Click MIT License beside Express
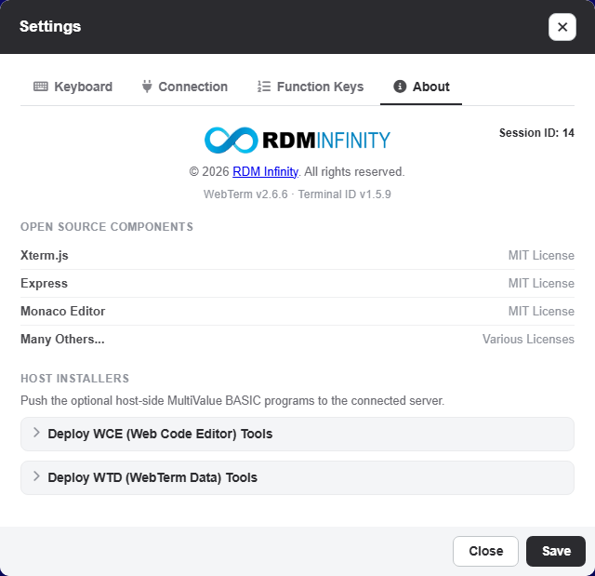This screenshot has height=576, width=595. pyautogui.click(x=541, y=283)
